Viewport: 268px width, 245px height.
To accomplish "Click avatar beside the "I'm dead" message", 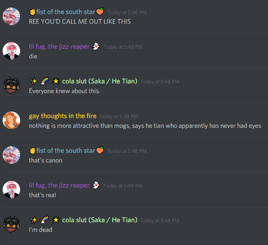I will point(11,224).
